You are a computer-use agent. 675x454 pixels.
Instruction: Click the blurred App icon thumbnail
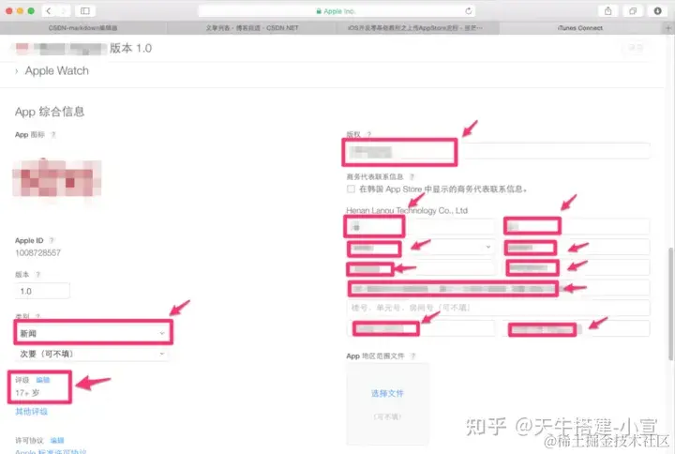pyautogui.click(x=57, y=177)
